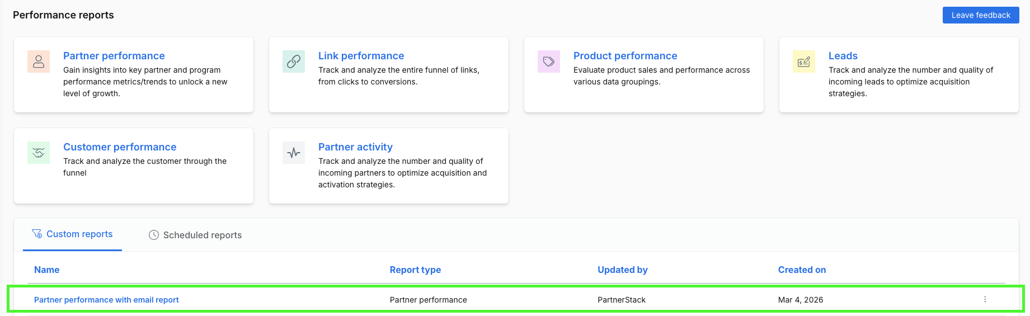1030x316 pixels.
Task: Click the 'customer through the funnel' description
Action: point(145,167)
